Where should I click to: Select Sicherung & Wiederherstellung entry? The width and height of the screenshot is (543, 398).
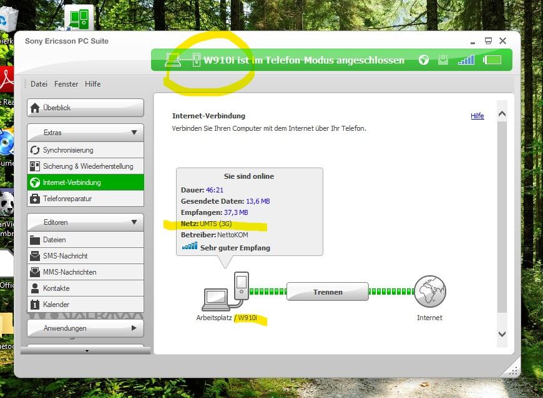(x=85, y=166)
